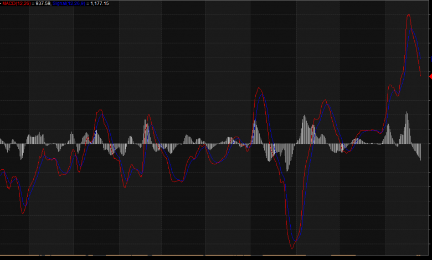The height and width of the screenshot is (260, 432).
Task: Click the top of the blue Signal line's highest peak
Action: pos(411,28)
